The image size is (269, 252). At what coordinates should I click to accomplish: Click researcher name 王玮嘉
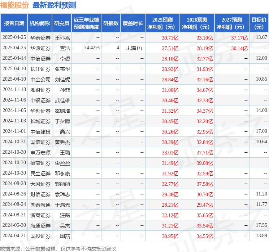pyautogui.click(x=62, y=38)
